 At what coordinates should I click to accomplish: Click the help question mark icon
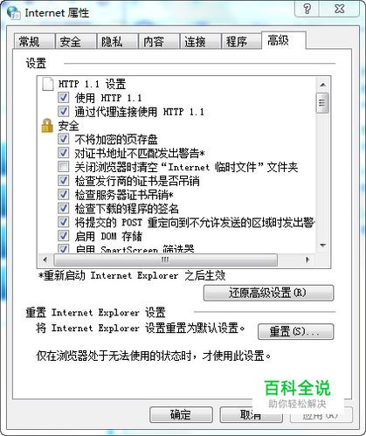pos(307,9)
